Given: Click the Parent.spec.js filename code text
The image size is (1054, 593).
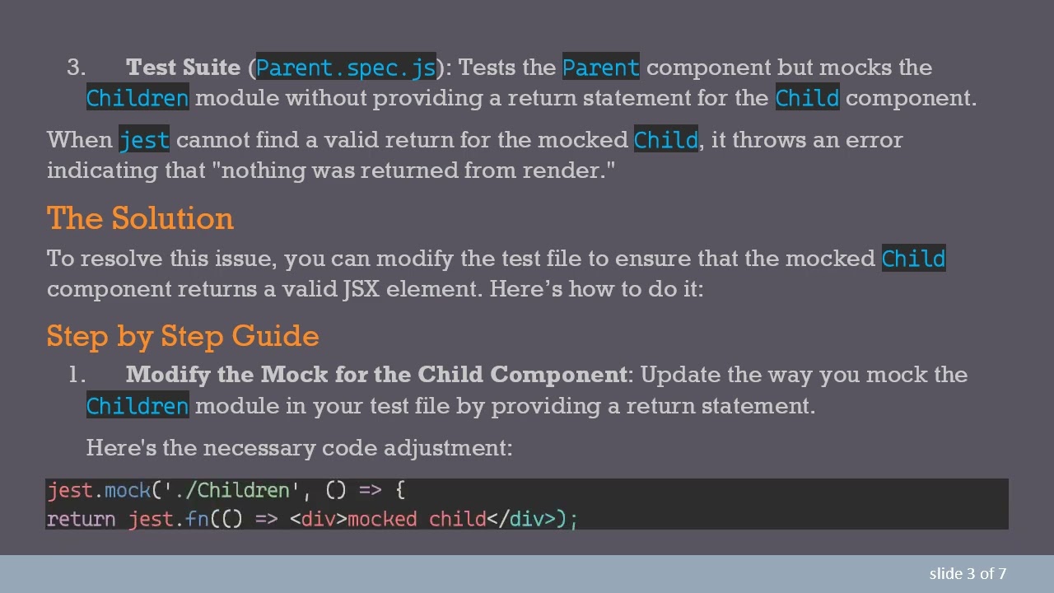Looking at the screenshot, I should pos(345,68).
